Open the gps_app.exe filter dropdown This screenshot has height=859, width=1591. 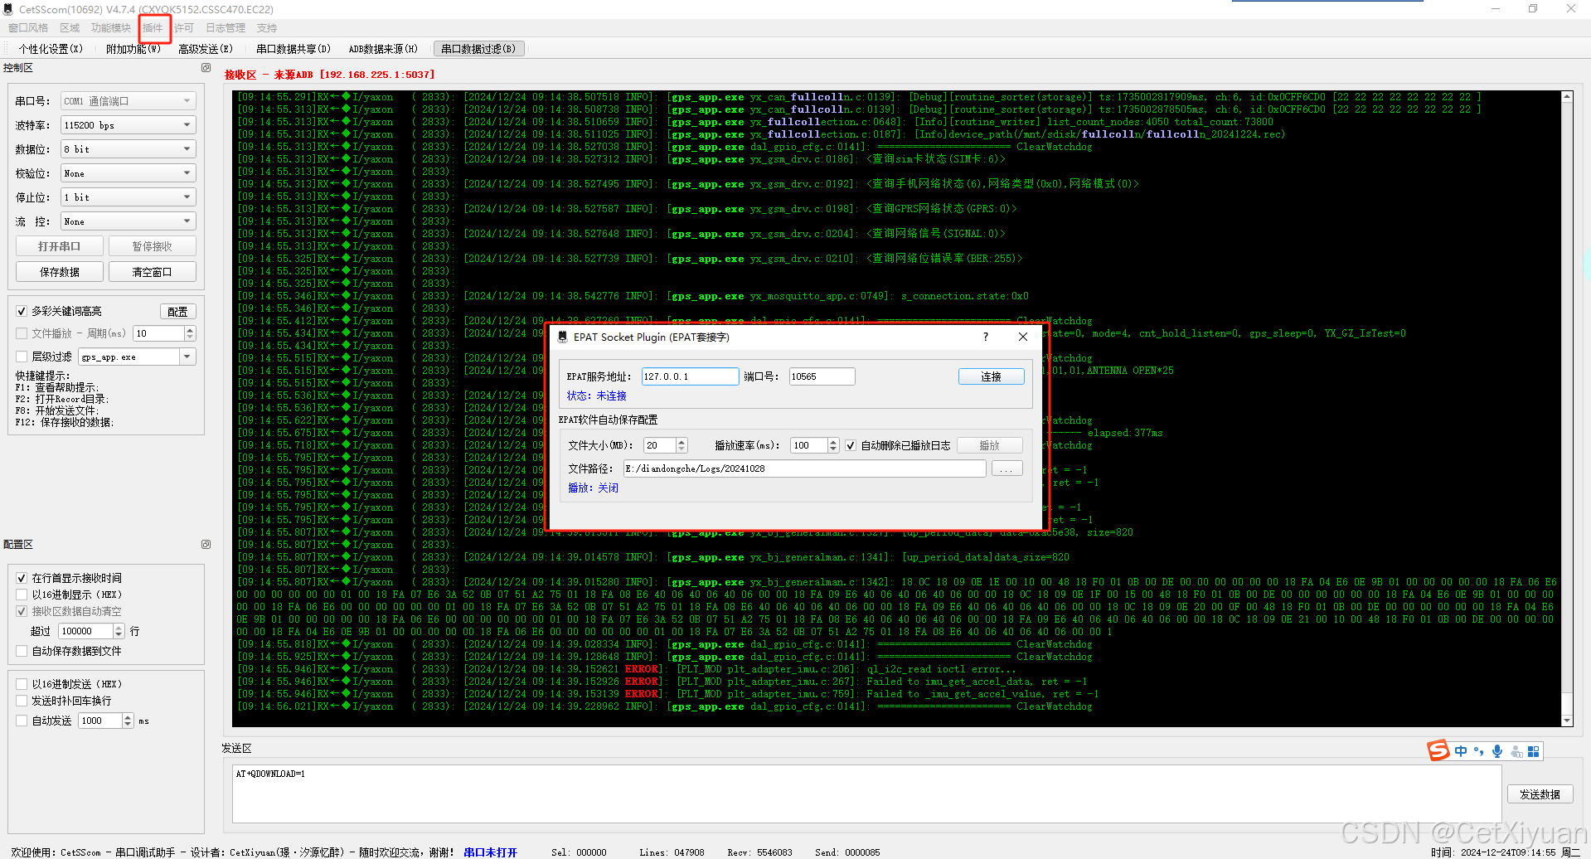(x=187, y=357)
